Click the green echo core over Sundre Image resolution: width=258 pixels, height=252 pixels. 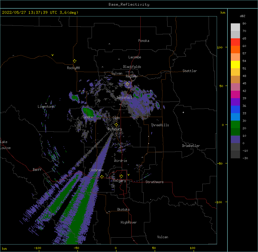89,112
